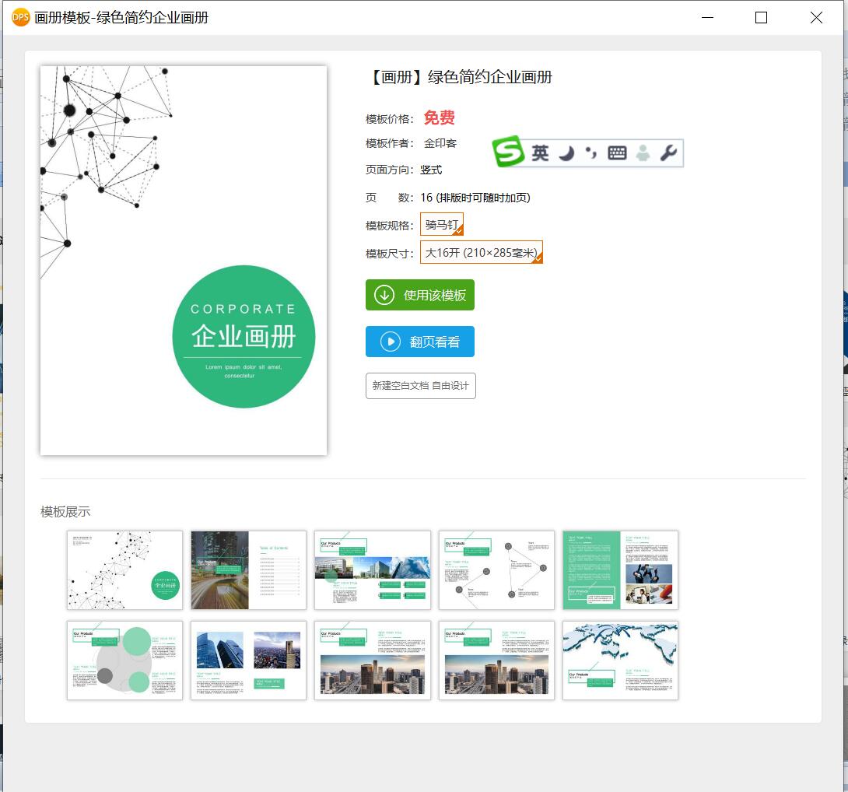Screen dimensions: 848x792
Task: Click the Sogou S logo icon
Action: pos(508,152)
